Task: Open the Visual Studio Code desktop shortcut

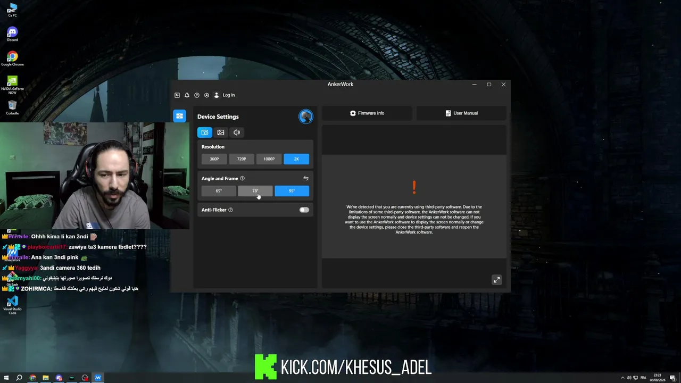Action: click(x=12, y=305)
